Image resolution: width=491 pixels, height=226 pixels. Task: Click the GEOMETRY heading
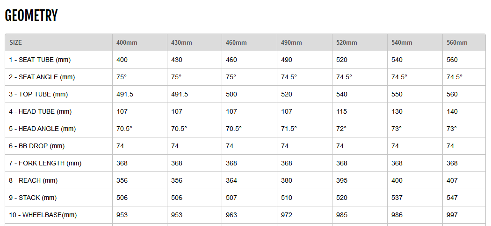pos(31,16)
